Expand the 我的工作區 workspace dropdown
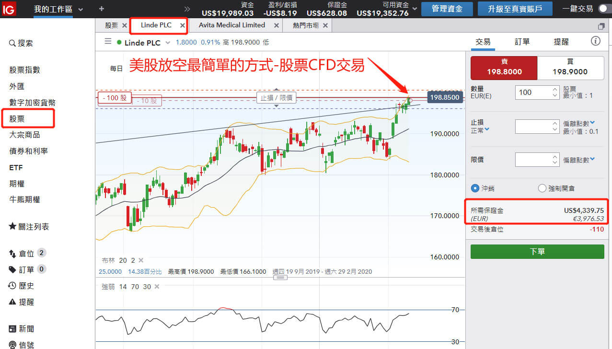This screenshot has width=612, height=349. pyautogui.click(x=80, y=9)
